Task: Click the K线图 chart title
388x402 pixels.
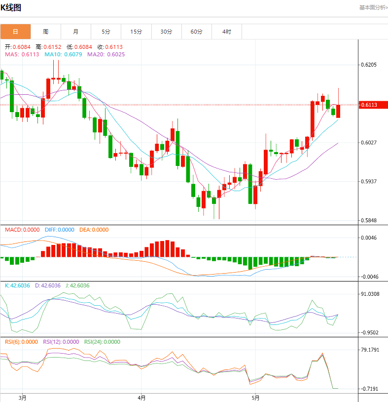Action: [11, 7]
